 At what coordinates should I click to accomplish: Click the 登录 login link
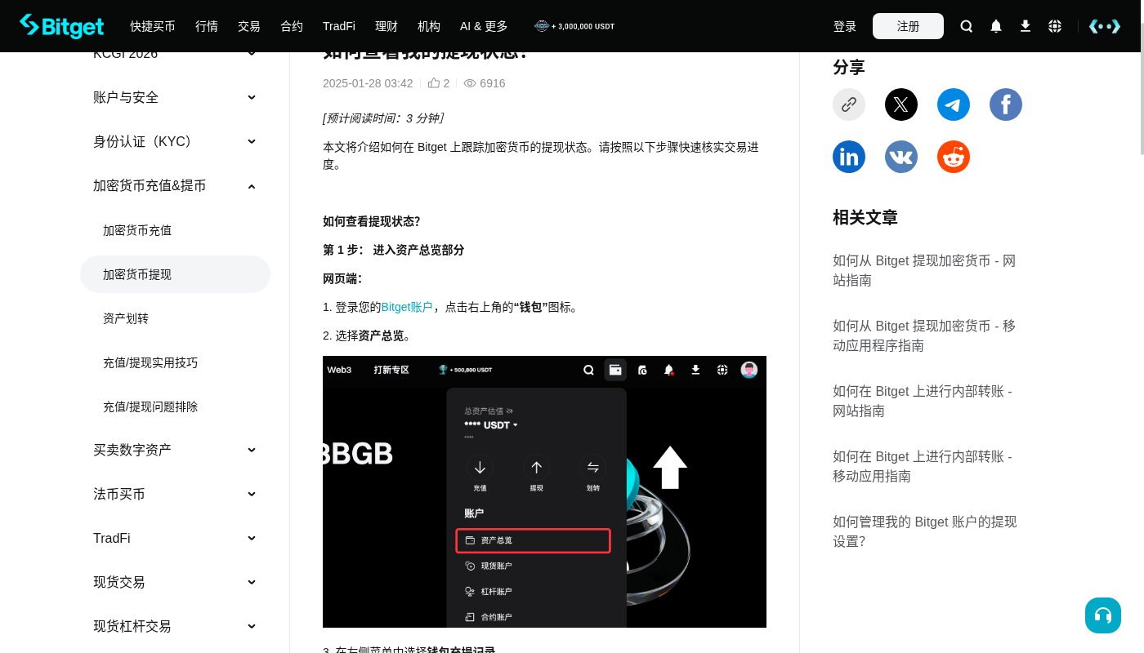845,26
